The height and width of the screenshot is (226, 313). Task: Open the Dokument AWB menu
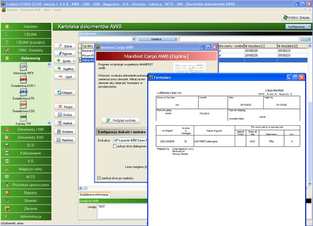coord(31,10)
